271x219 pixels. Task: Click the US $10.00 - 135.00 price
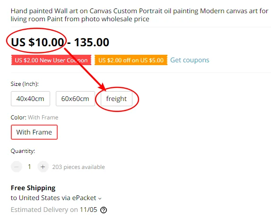(x=60, y=42)
